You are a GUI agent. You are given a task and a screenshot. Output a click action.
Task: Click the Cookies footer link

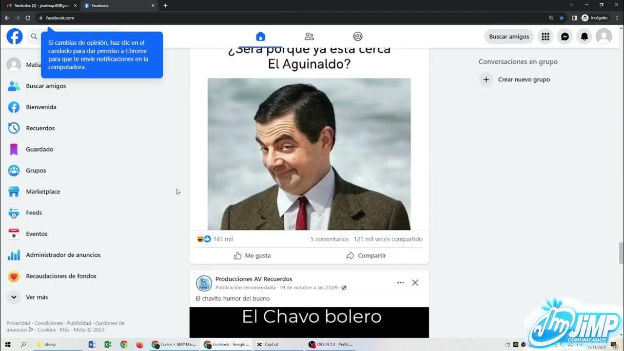pyautogui.click(x=46, y=330)
